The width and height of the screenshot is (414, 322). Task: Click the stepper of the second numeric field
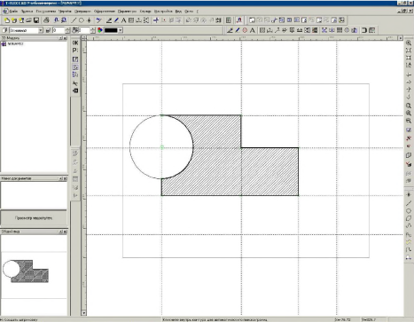coord(93,30)
